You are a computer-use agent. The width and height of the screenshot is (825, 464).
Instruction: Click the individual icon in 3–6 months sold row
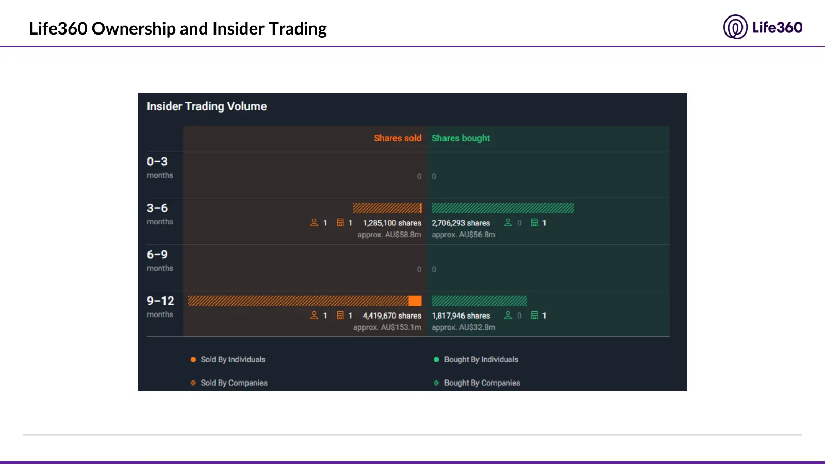[314, 223]
